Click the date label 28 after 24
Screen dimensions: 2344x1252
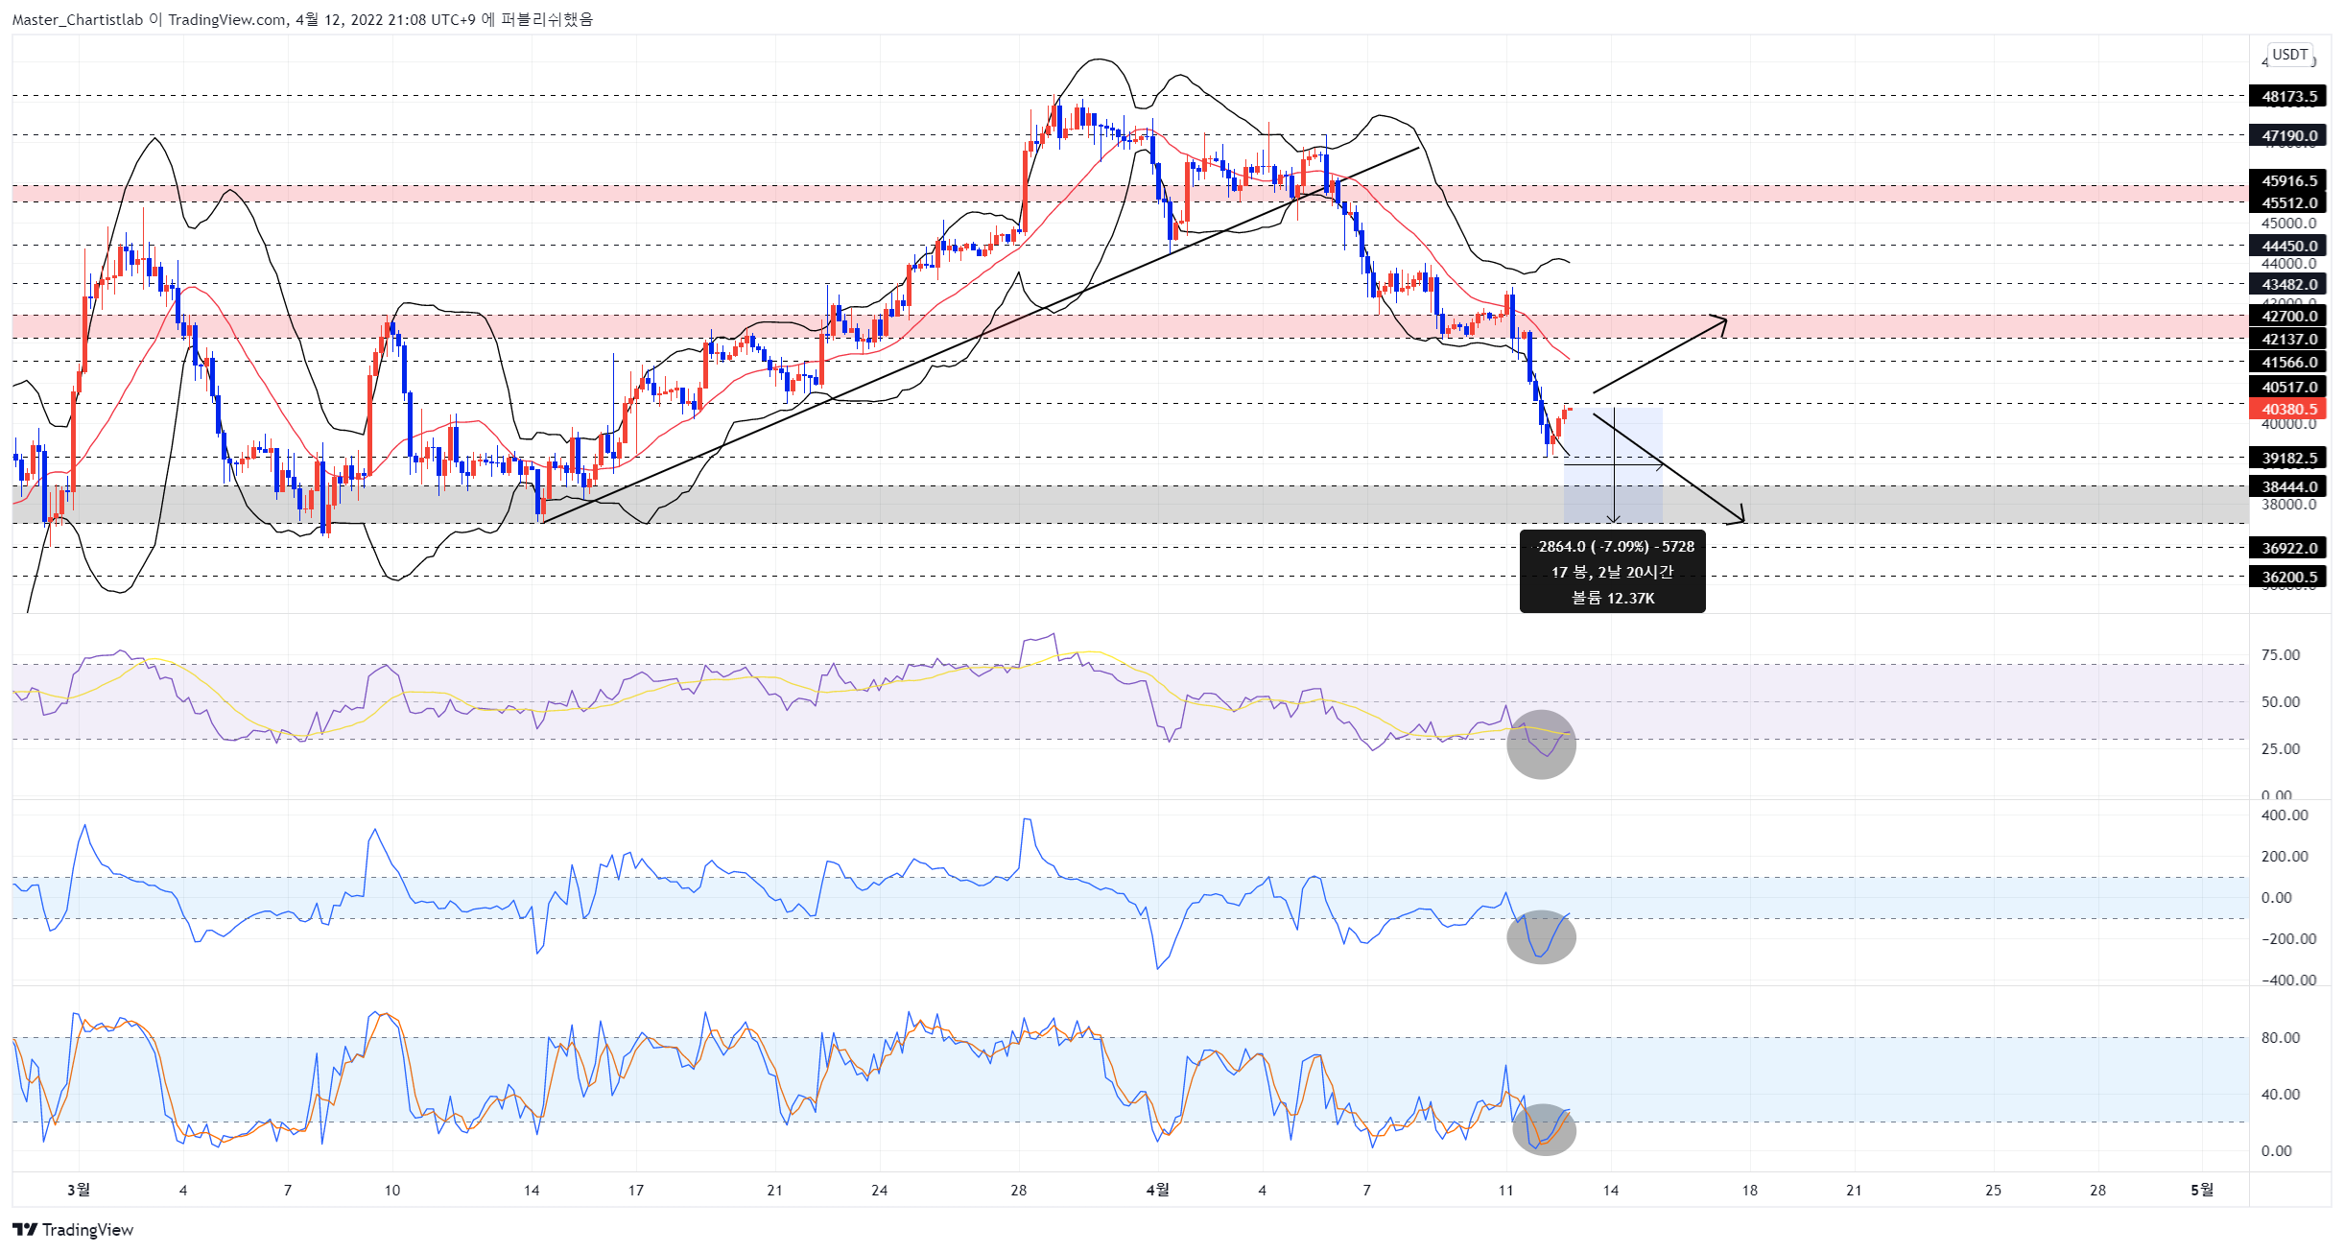pos(1018,1190)
